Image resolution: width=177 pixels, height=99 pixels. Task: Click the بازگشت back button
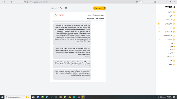(x=55, y=15)
